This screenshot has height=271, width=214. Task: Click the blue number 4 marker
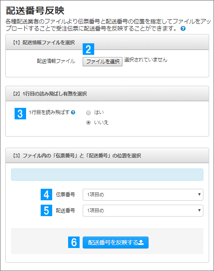(x=46, y=195)
